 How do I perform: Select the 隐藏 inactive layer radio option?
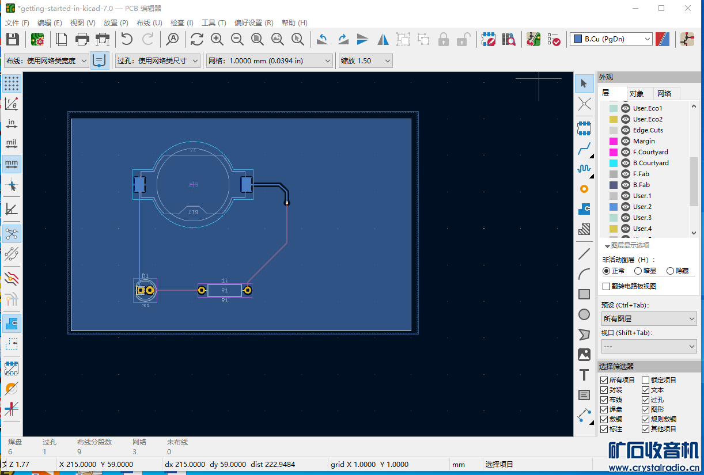click(670, 271)
